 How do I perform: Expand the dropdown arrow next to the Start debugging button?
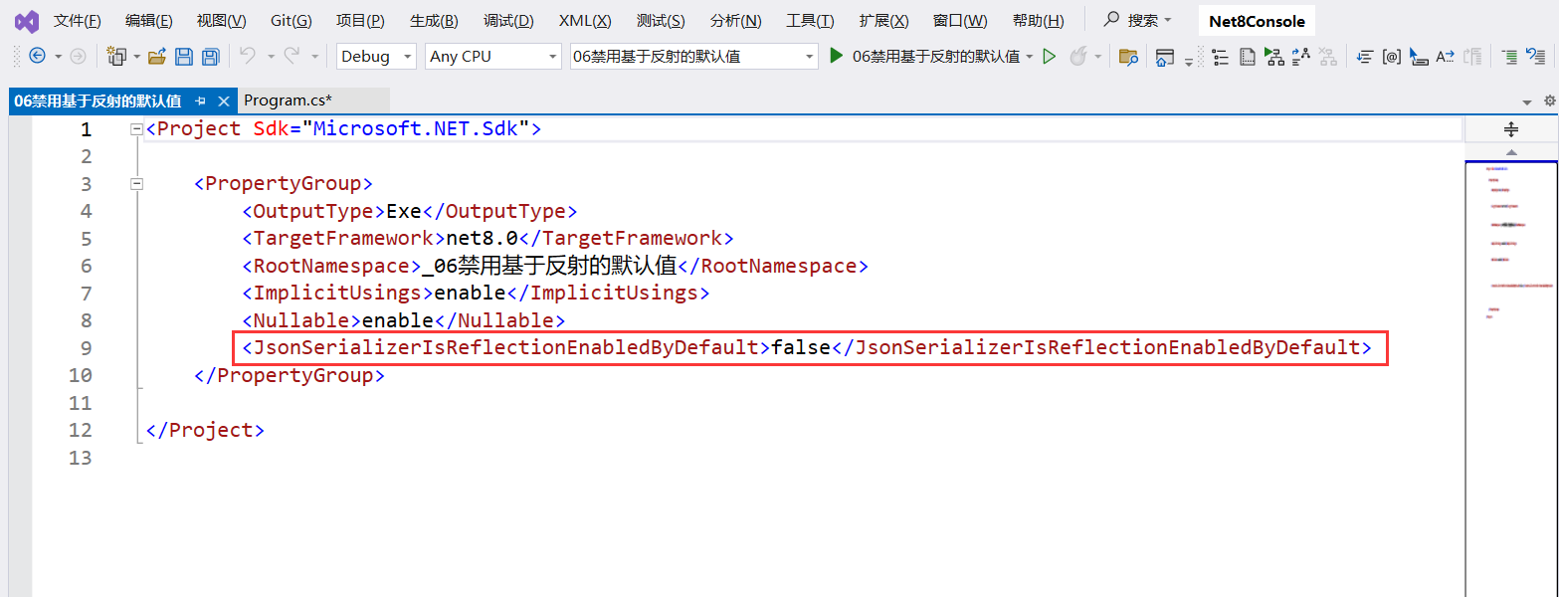tap(1030, 57)
